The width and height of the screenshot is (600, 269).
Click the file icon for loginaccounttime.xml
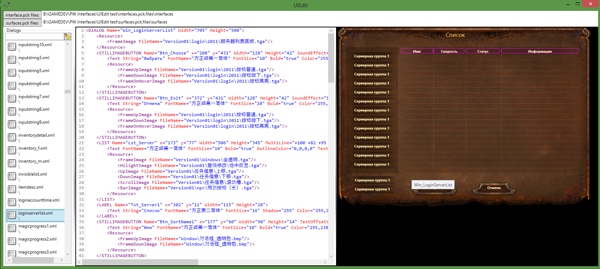click(x=12, y=202)
